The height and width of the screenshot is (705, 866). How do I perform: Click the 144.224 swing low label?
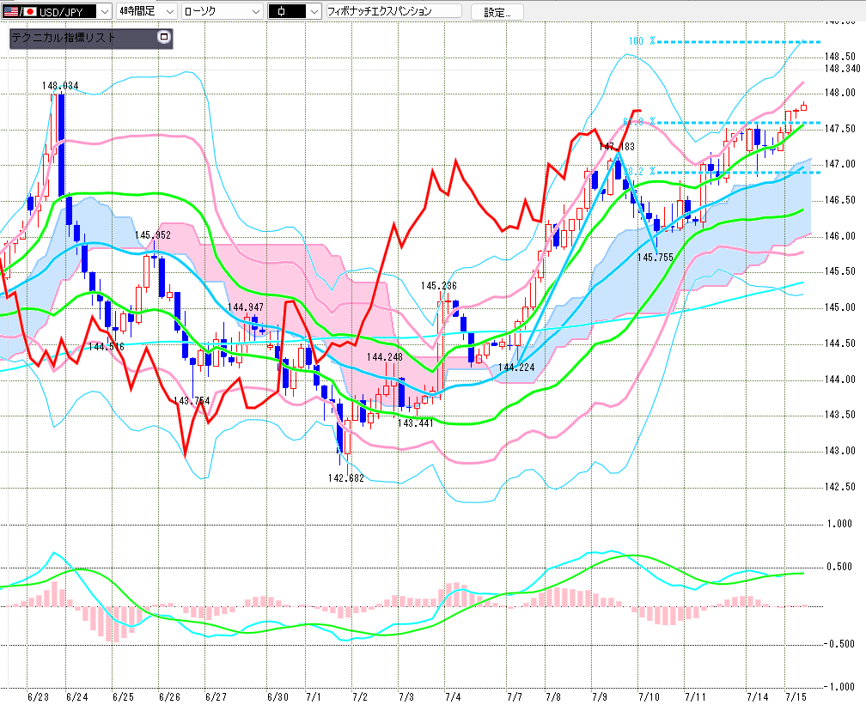pyautogui.click(x=515, y=368)
